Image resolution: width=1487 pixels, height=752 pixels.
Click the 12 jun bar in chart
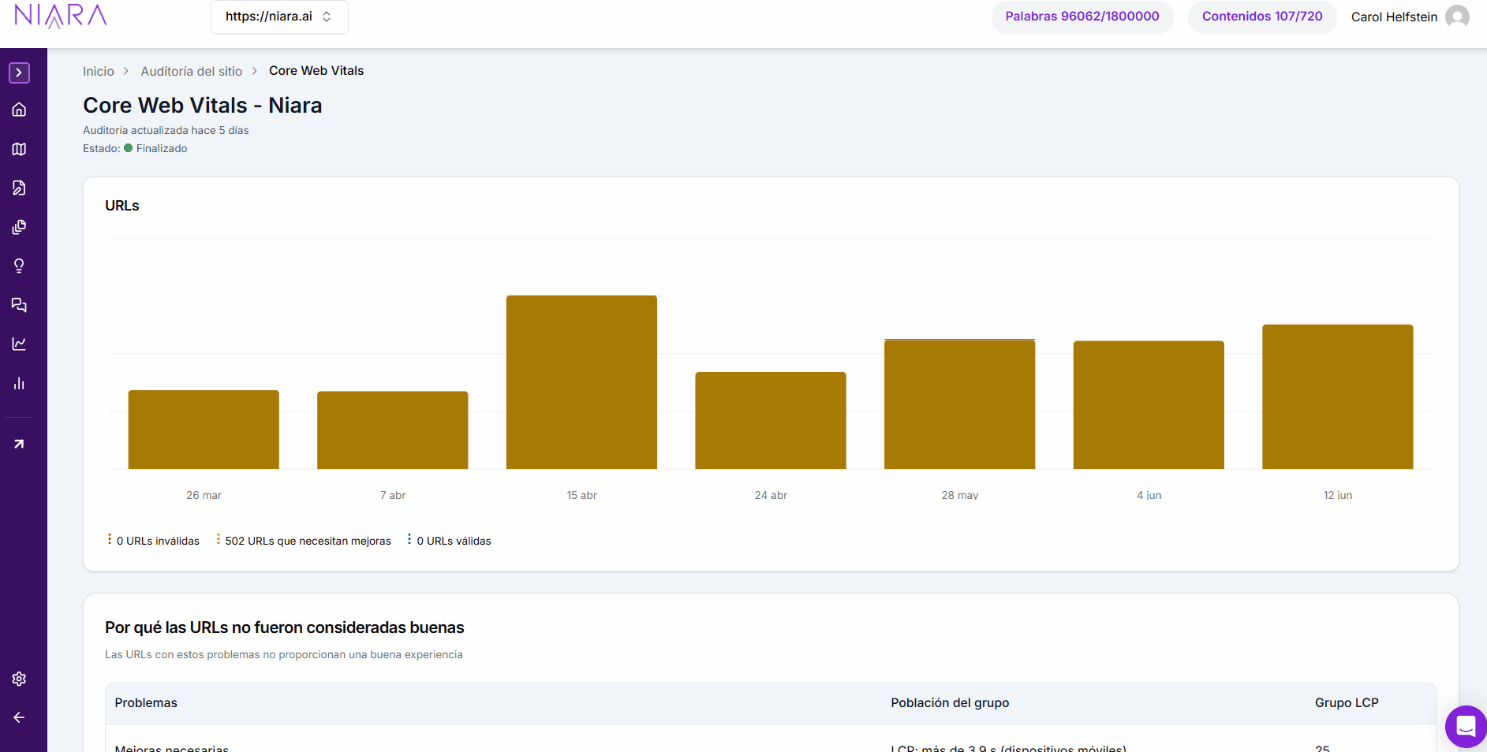1338,396
